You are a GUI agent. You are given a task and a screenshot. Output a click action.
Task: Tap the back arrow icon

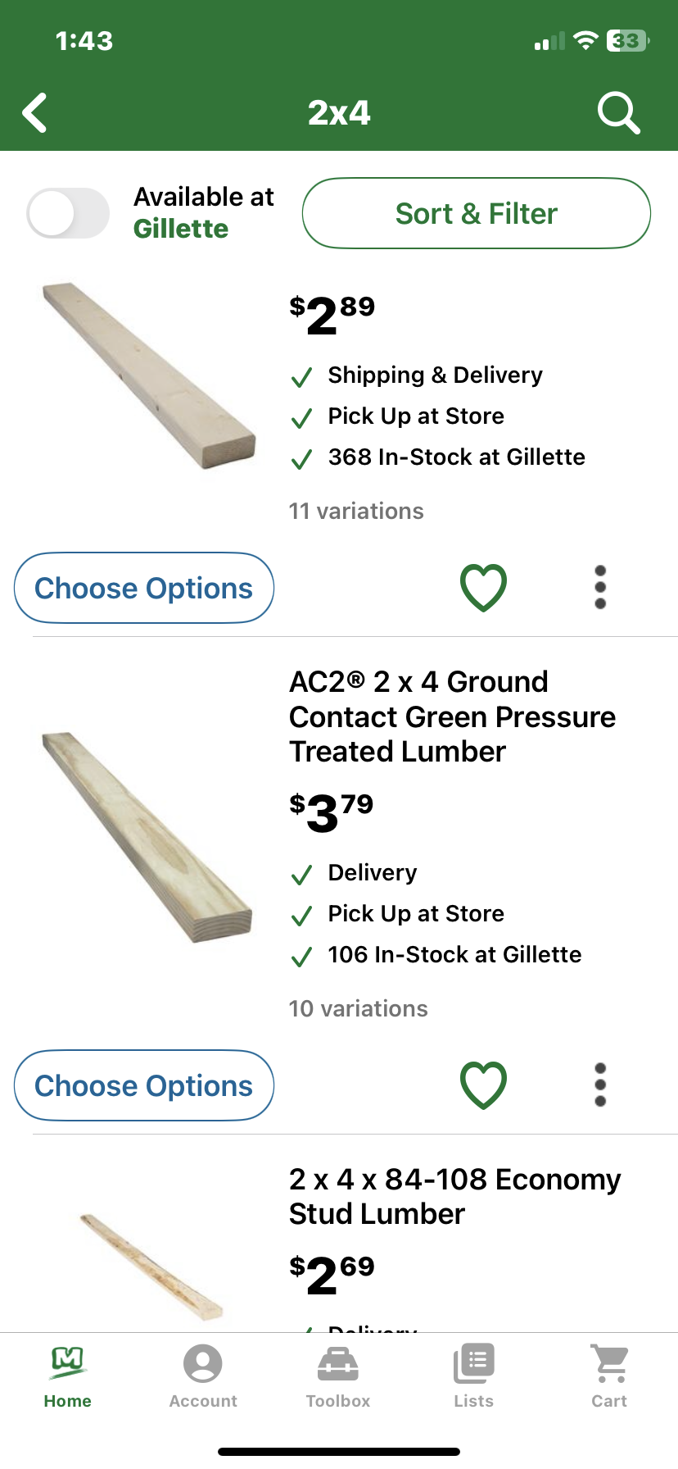click(35, 112)
